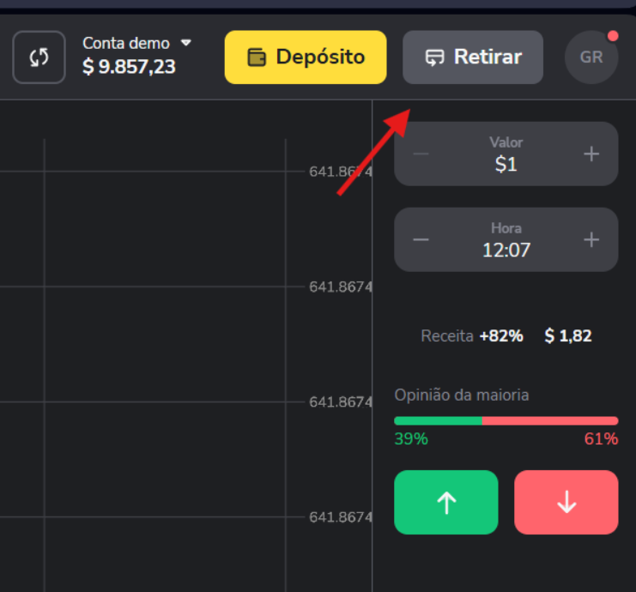636x592 pixels.
Task: Click the red notification dot on avatar
Action: tap(613, 36)
